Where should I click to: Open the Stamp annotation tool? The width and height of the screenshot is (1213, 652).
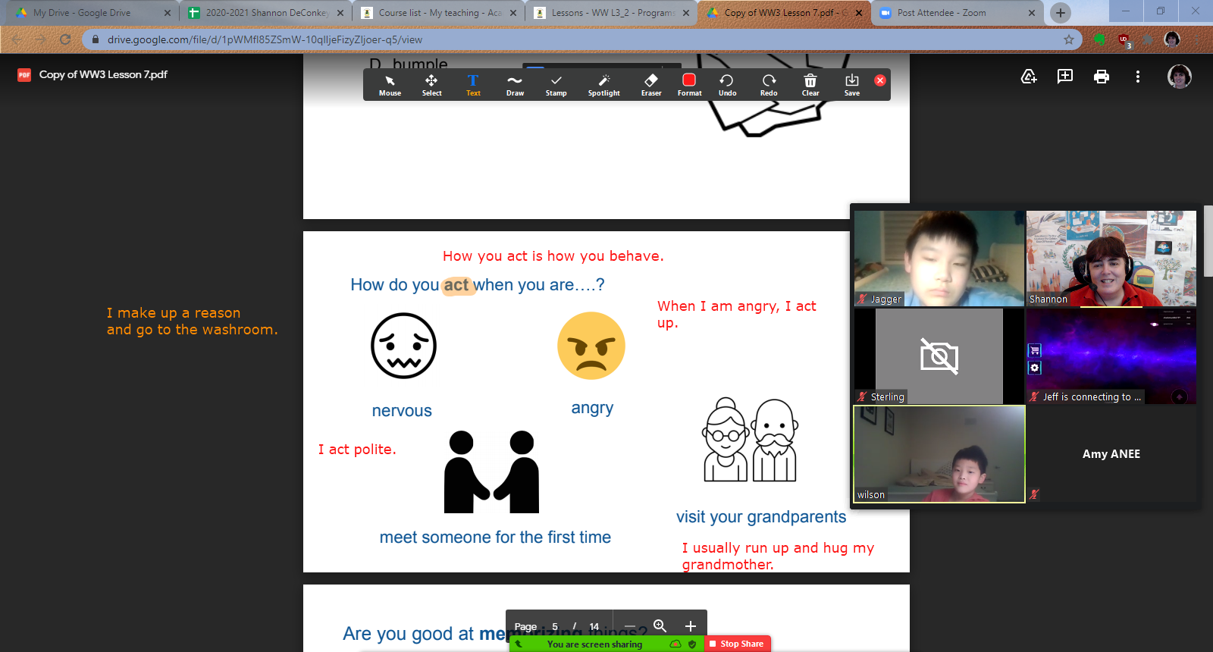(556, 85)
